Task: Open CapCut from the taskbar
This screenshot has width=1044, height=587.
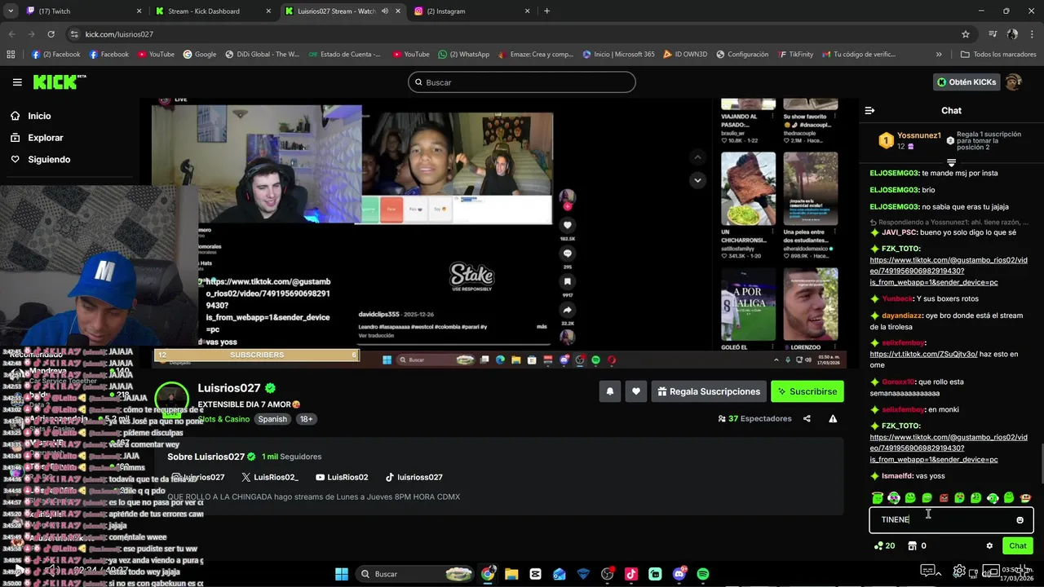Action: pos(536,574)
